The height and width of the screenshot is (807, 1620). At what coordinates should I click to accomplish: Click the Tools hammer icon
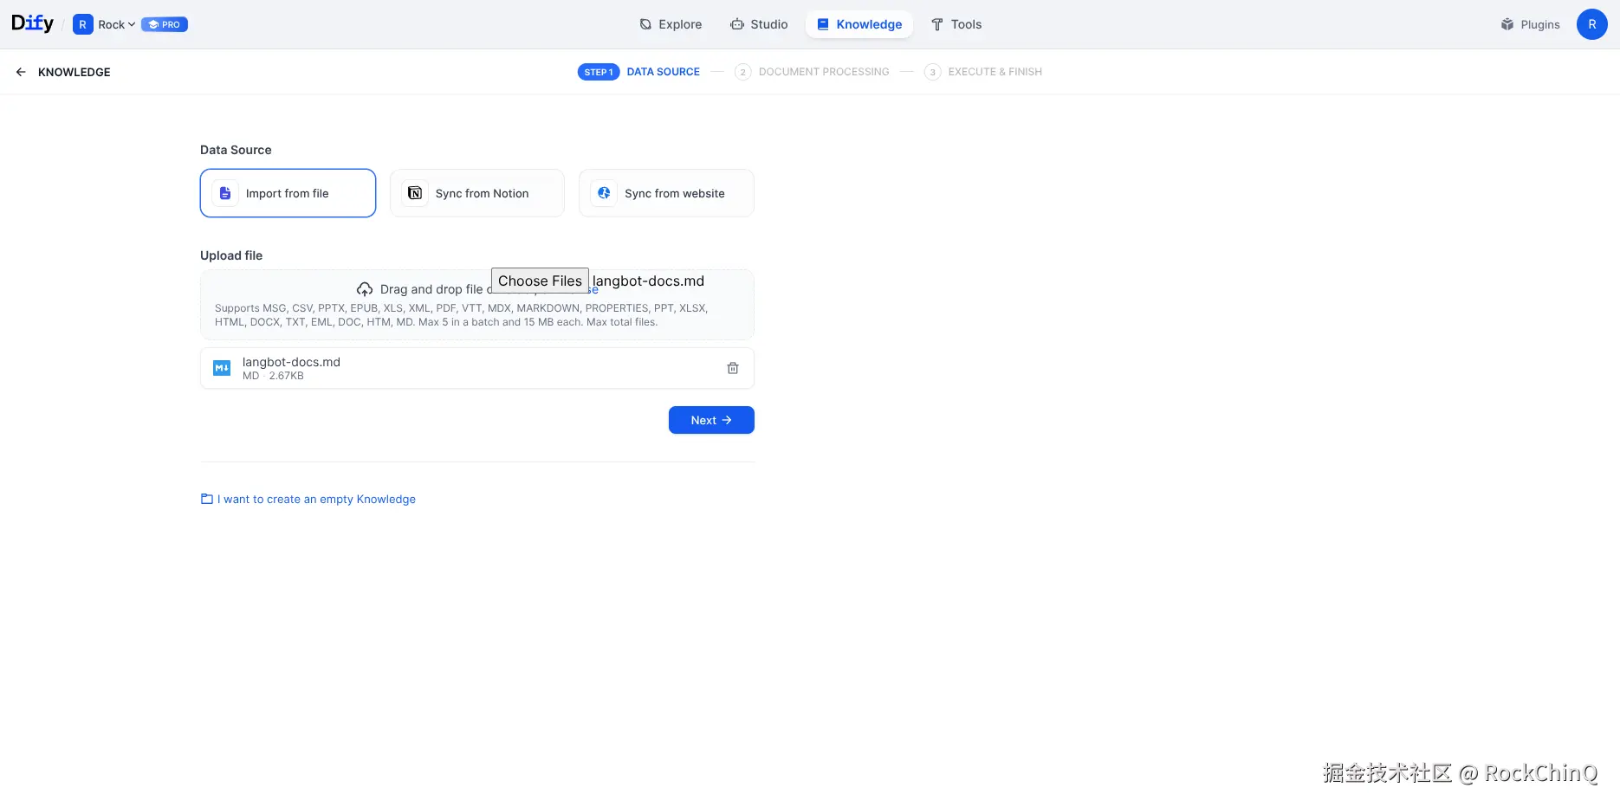937,24
